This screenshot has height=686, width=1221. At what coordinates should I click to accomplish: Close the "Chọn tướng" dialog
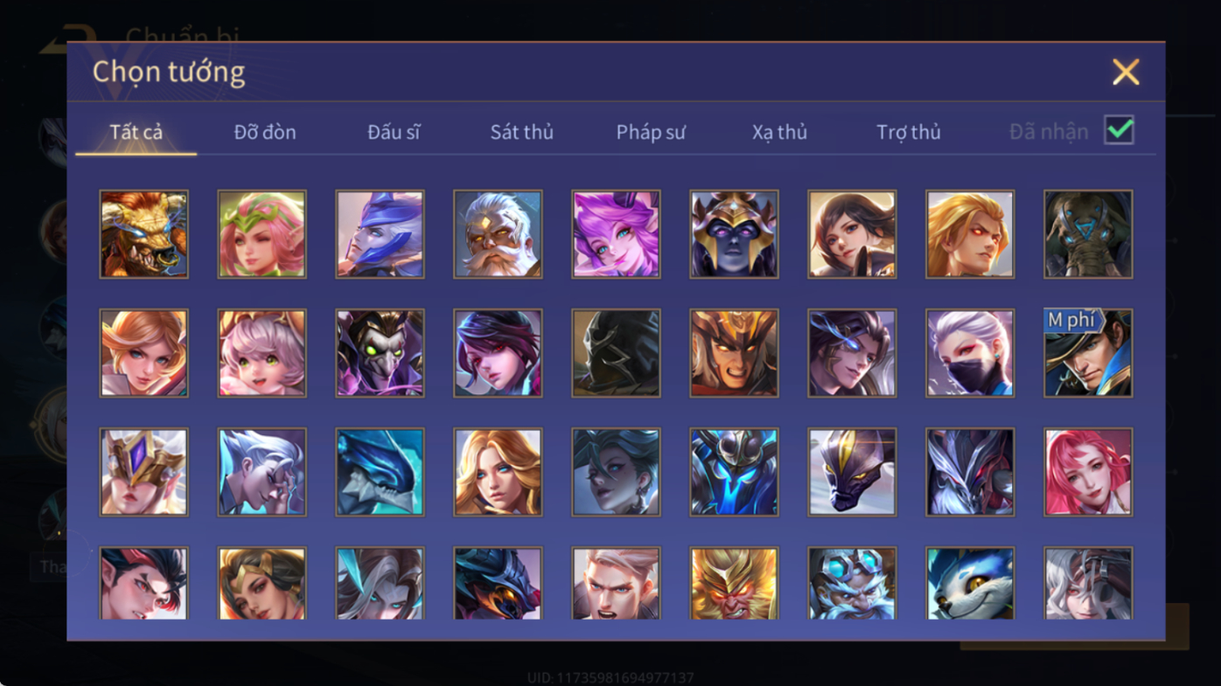pos(1126,72)
